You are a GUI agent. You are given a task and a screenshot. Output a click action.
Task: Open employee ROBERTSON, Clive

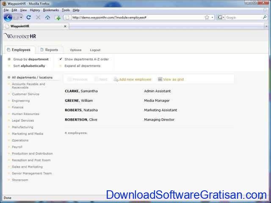point(81,119)
